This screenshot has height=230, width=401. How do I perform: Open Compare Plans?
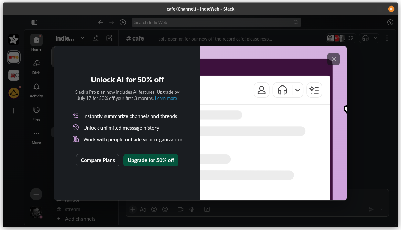coord(98,160)
